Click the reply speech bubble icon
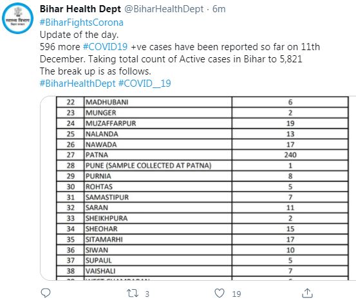The width and height of the screenshot is (356, 302). click(46, 293)
